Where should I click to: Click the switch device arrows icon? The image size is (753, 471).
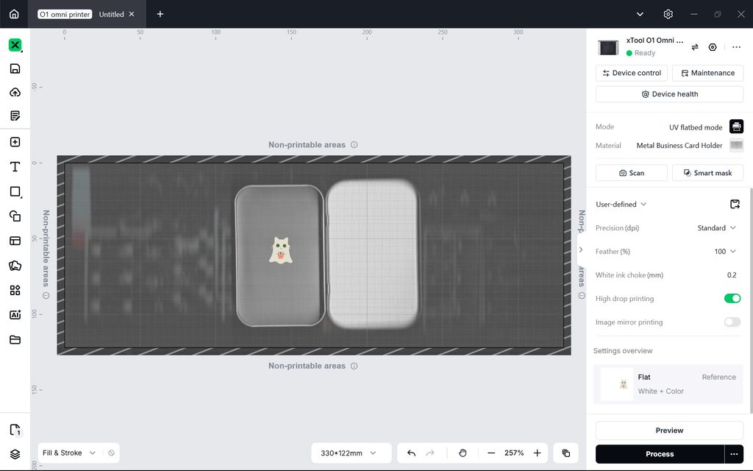tap(695, 47)
